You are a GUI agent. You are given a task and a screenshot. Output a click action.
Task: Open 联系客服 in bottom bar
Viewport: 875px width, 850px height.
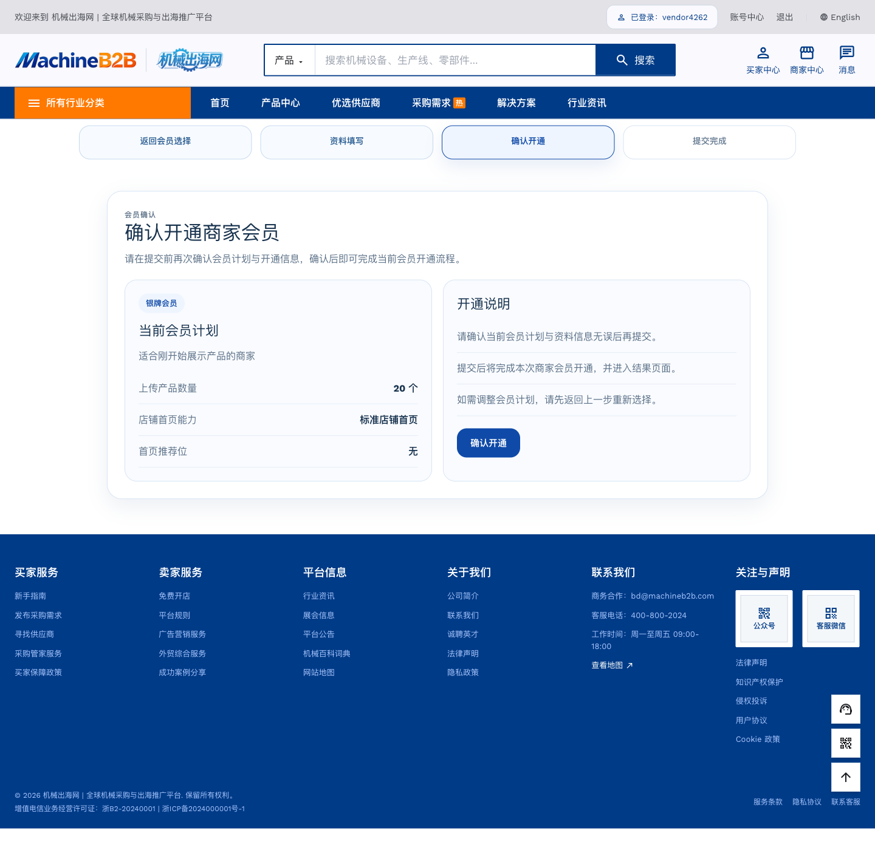coord(846,801)
